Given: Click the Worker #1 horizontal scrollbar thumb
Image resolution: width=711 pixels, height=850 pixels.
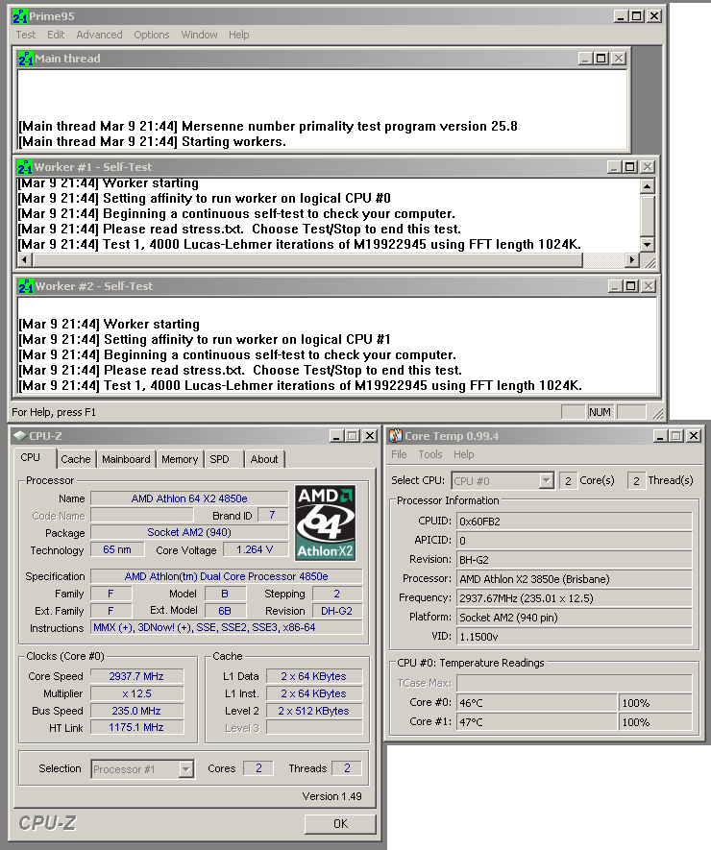Looking at the screenshot, I should point(306,259).
